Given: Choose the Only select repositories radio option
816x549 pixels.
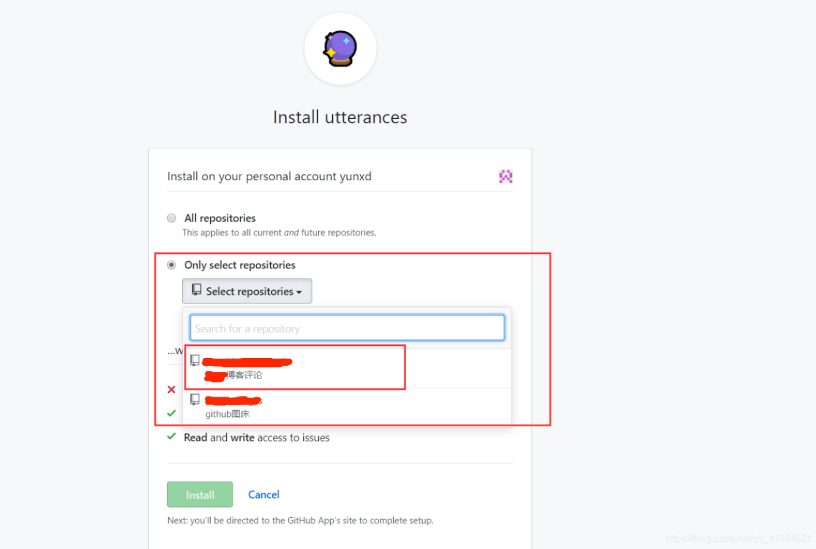Looking at the screenshot, I should tap(172, 265).
